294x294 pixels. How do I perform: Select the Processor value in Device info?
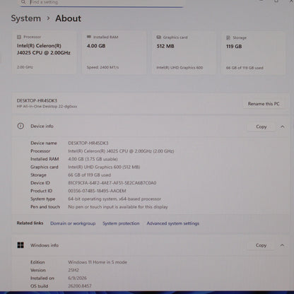[121, 151]
